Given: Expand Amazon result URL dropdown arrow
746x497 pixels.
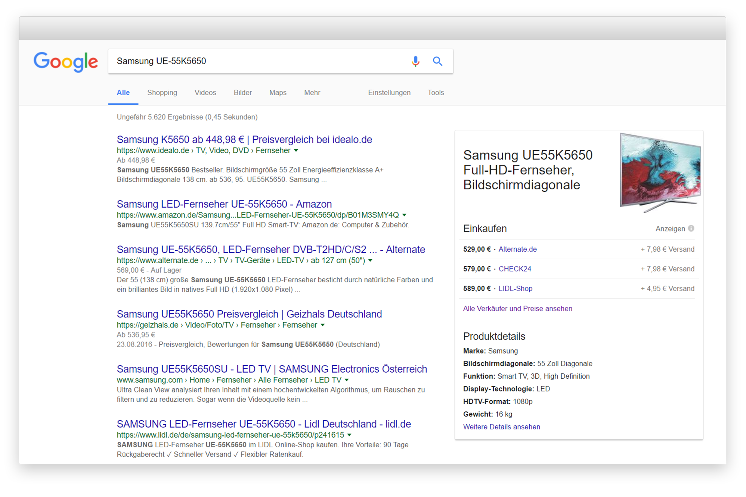Looking at the screenshot, I should (404, 215).
